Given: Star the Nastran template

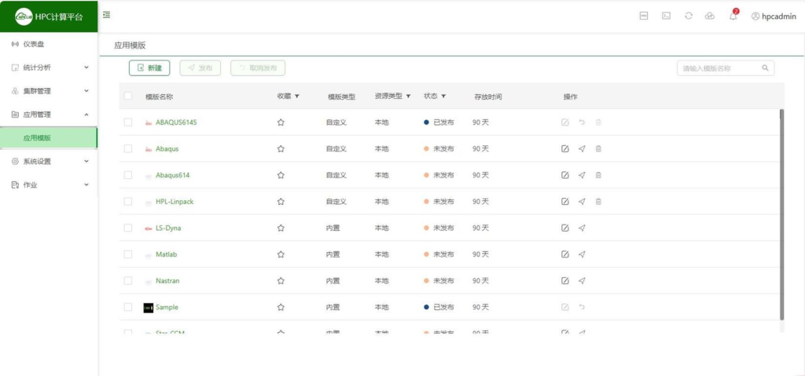Looking at the screenshot, I should (x=281, y=280).
